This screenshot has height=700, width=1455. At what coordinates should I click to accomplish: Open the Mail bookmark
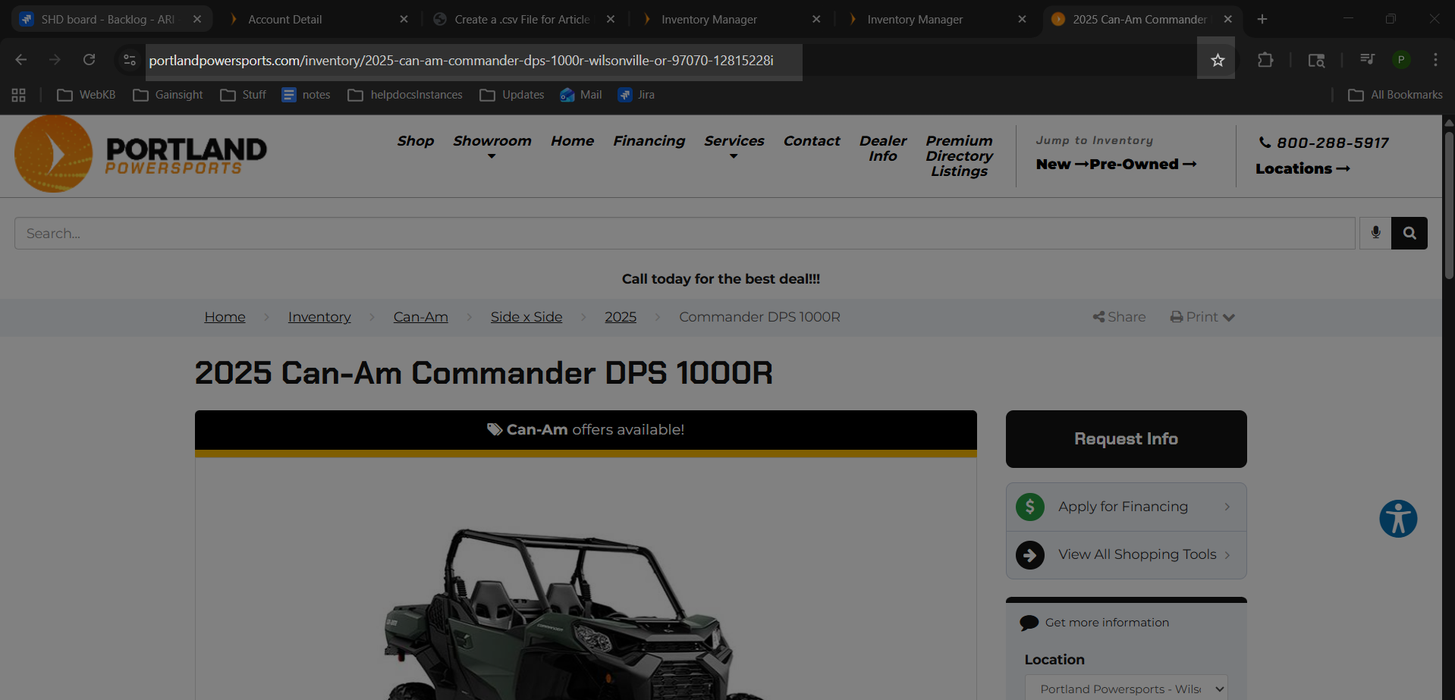[581, 95]
